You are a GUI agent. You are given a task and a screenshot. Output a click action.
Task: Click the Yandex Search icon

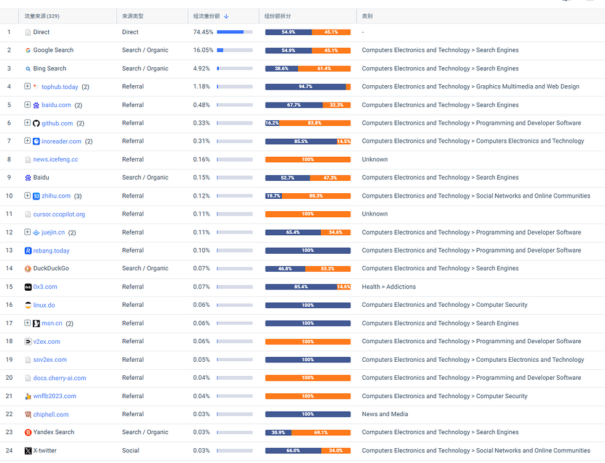point(28,433)
